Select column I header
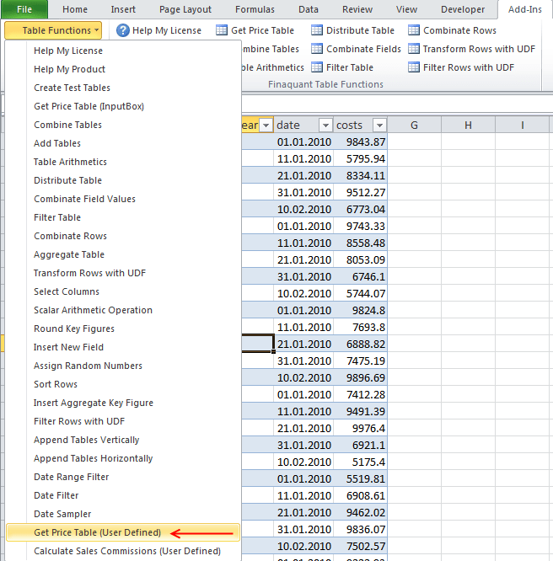 click(x=522, y=126)
